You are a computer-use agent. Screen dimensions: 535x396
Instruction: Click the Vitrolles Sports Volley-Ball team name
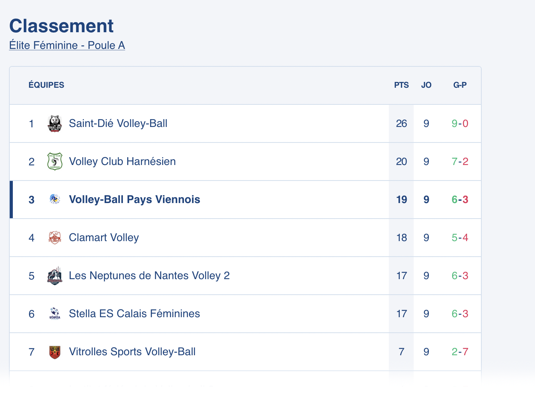[x=132, y=352]
